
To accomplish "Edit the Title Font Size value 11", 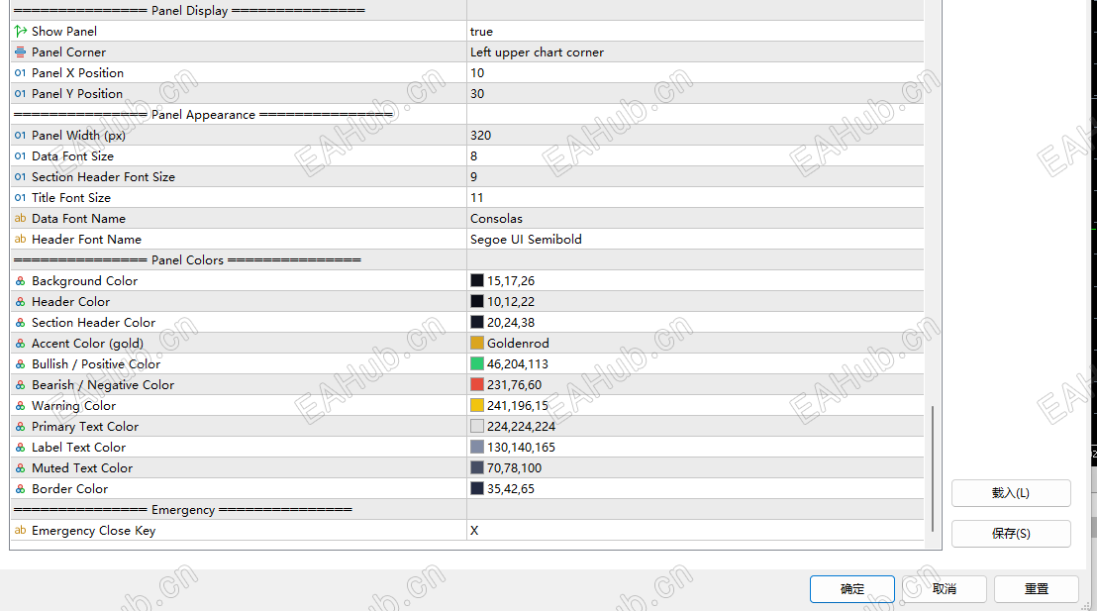I will (x=695, y=197).
